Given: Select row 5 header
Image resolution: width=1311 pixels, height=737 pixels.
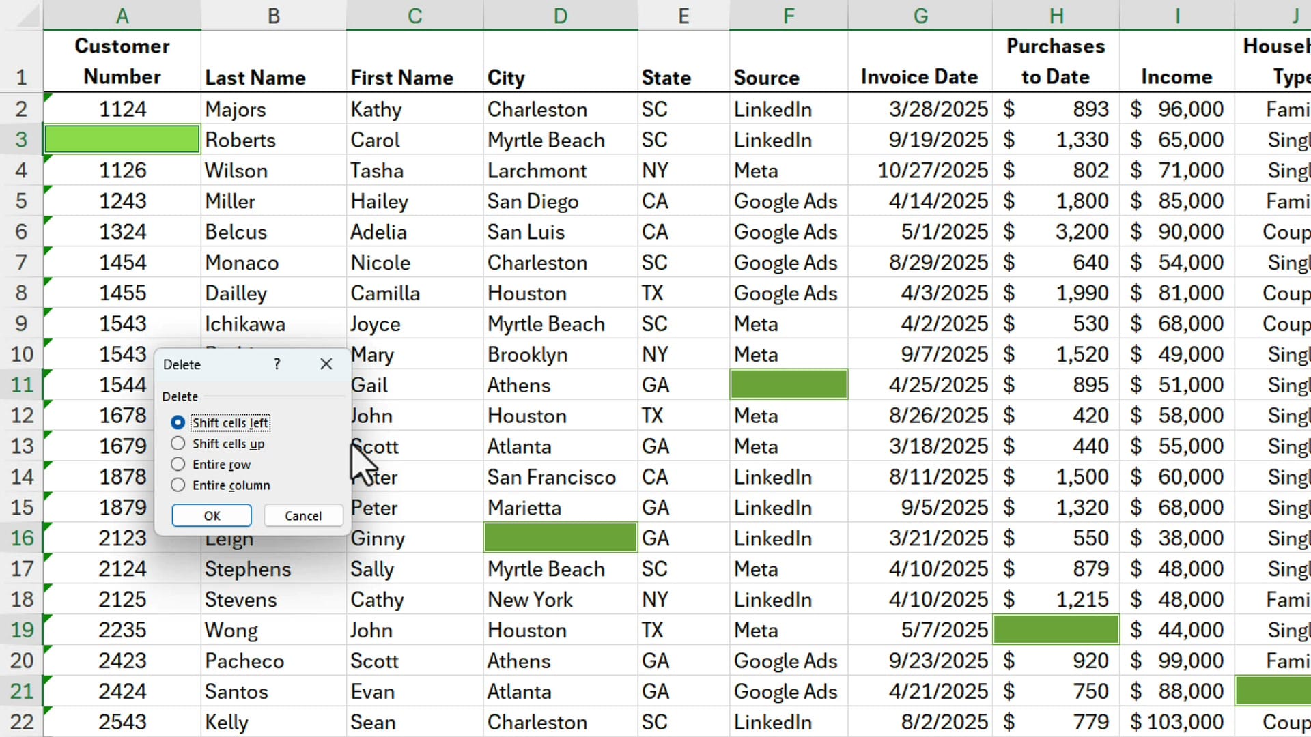Looking at the screenshot, I should [x=21, y=201].
